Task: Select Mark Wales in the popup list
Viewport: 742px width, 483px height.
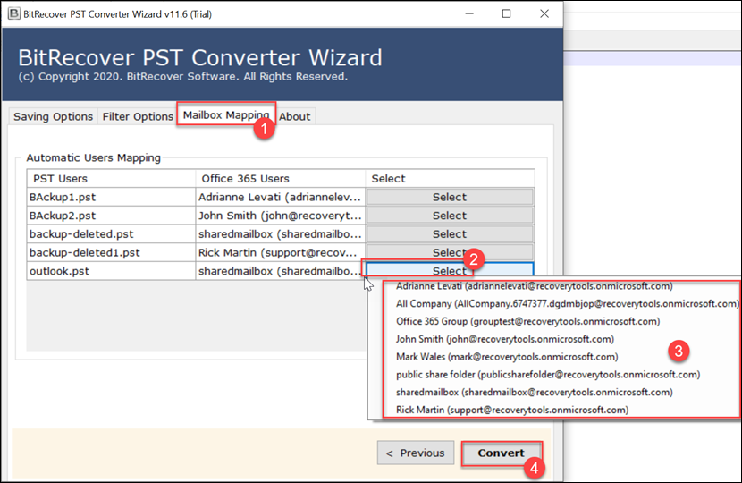Action: [x=506, y=357]
